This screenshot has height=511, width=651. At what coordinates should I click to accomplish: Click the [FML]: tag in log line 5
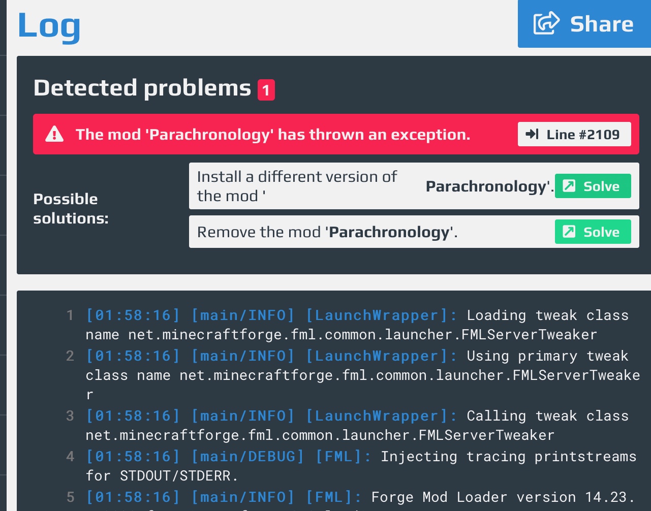pyautogui.click(x=334, y=497)
